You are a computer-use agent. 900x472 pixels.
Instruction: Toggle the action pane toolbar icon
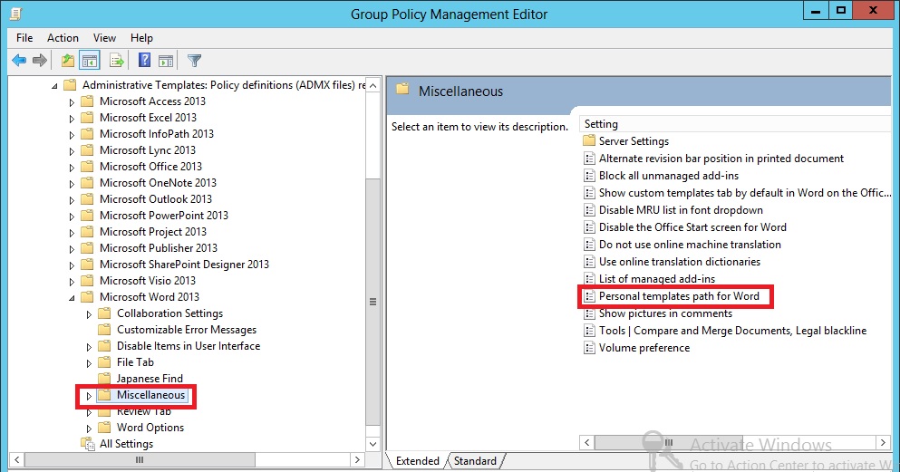[166, 60]
